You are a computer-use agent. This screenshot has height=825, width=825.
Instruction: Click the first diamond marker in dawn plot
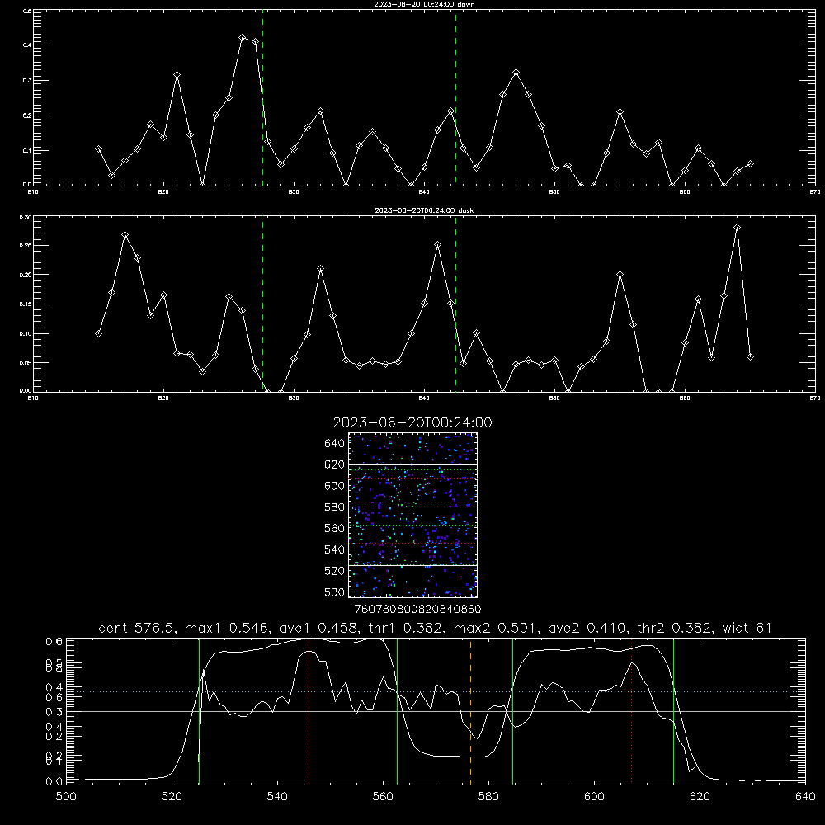(98, 148)
